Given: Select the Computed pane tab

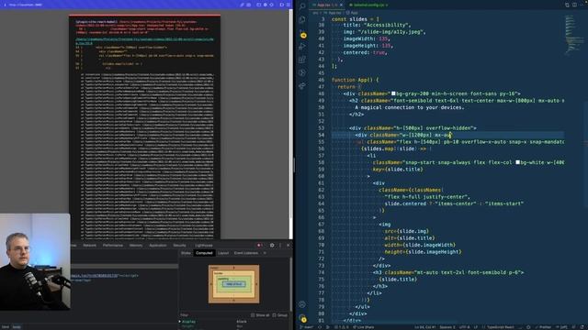Looking at the screenshot, I should tap(204, 253).
